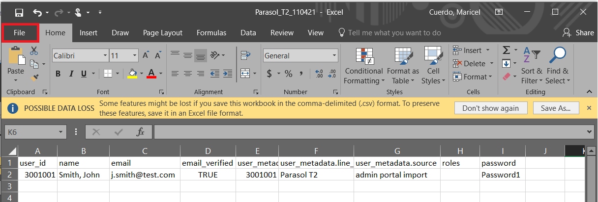Apply the yellow fill color swatch
Image resolution: width=598 pixels, height=202 pixels.
pyautogui.click(x=132, y=74)
